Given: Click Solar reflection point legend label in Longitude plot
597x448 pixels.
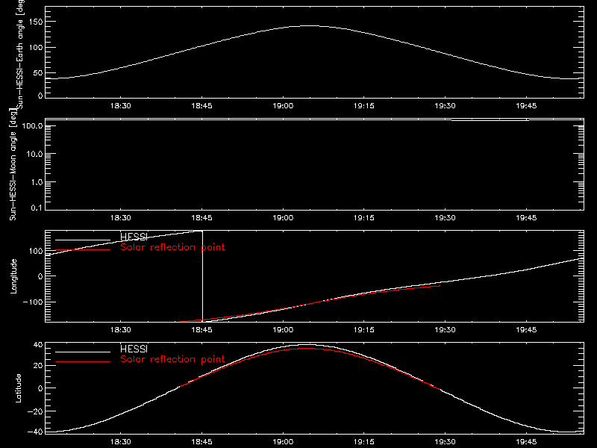Looking at the screenshot, I should pos(172,247).
